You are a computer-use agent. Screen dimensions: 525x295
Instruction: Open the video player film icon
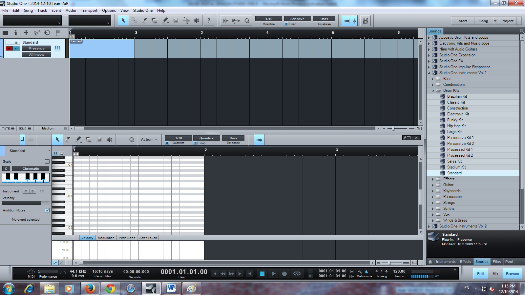click(365, 21)
